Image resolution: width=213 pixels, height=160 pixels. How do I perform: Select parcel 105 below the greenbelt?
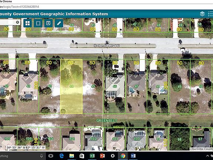(28, 139)
